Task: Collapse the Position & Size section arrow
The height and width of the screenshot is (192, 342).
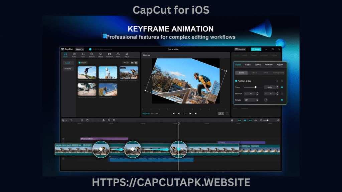Action: point(253,81)
